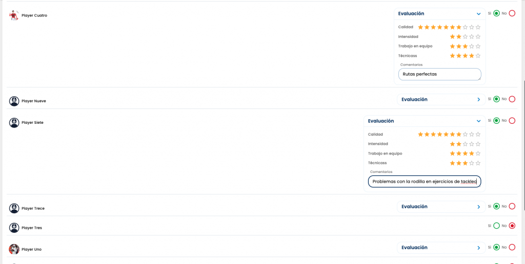525x264 pixels.
Task: Collapse Player Siete's Evaluación panel
Action: pos(478,121)
